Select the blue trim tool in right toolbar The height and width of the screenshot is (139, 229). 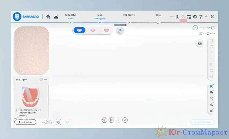click(x=211, y=86)
